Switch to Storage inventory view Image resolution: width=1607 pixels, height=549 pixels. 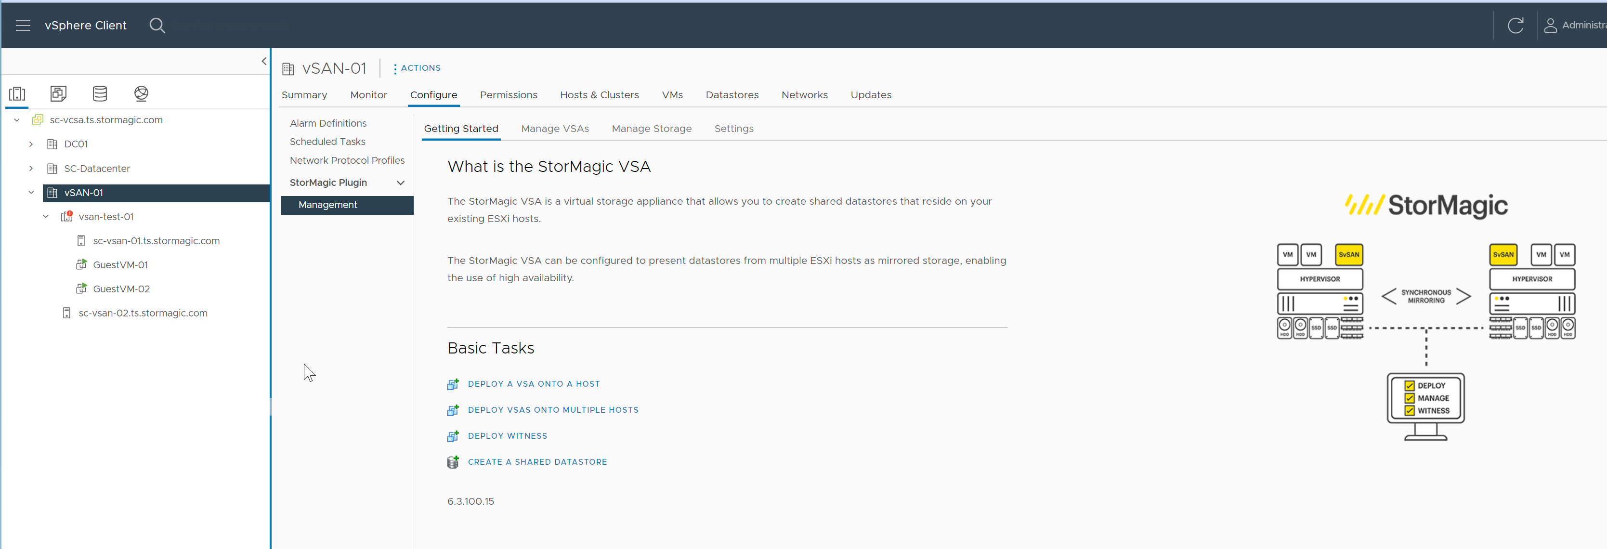pyautogui.click(x=100, y=93)
